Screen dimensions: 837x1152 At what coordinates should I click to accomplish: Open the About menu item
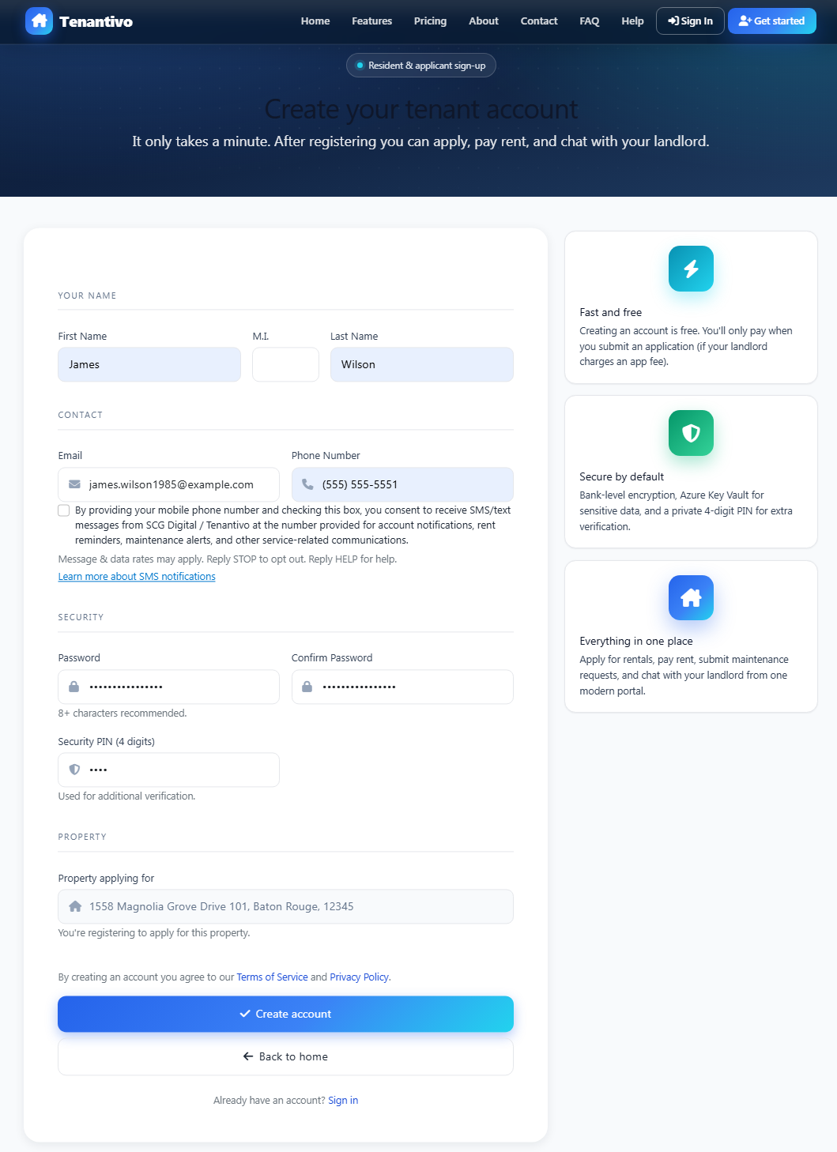(484, 21)
